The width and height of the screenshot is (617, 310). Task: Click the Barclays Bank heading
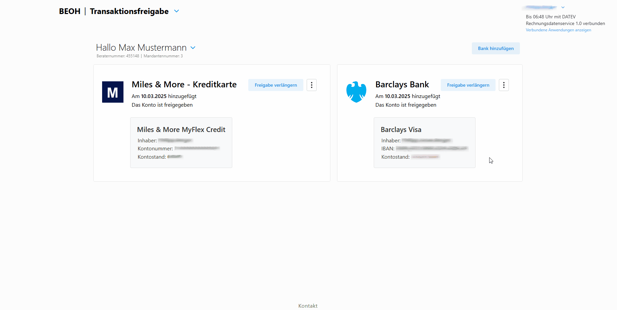point(402,84)
